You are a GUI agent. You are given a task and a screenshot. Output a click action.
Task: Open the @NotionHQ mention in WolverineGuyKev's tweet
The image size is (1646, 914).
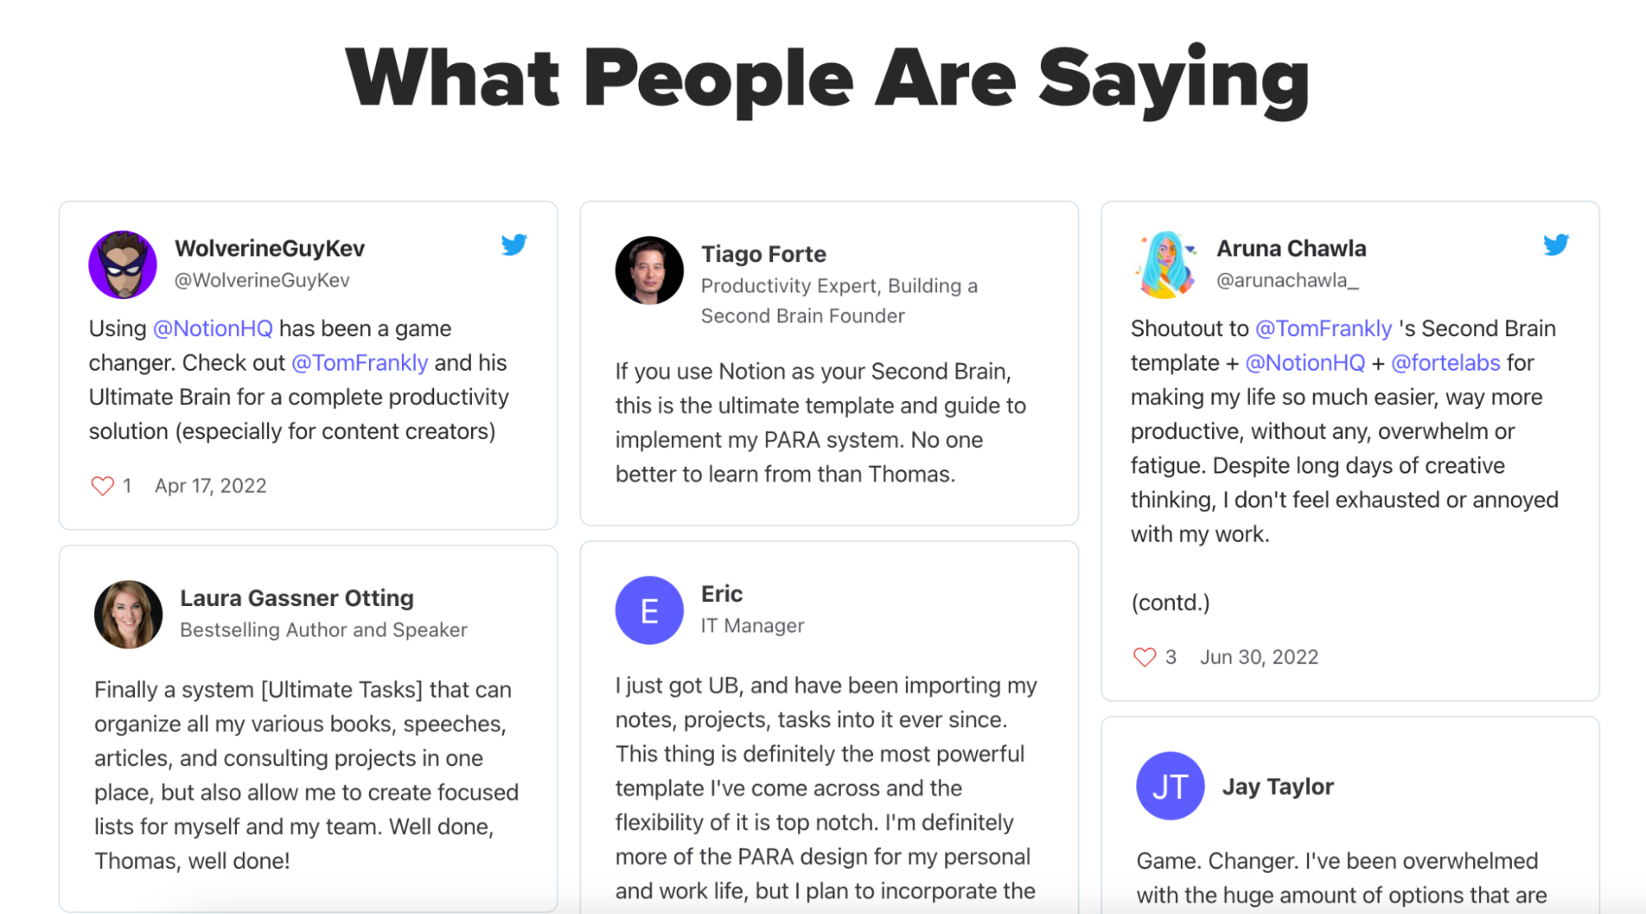212,329
